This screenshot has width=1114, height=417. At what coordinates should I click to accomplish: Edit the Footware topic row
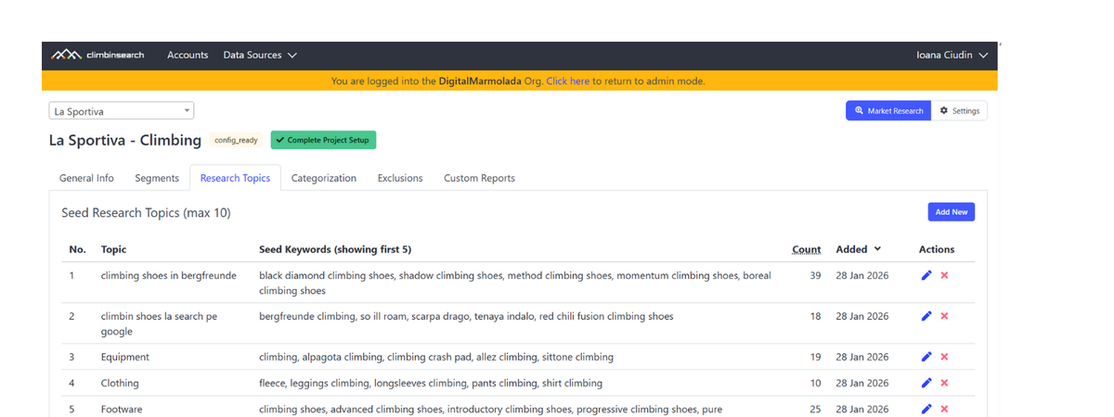click(x=926, y=409)
